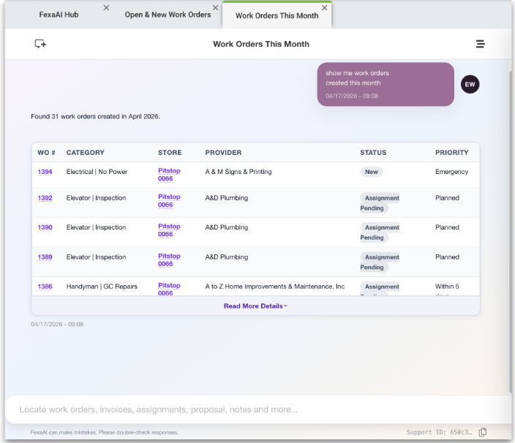
Task: Copy the Support ID with the clipboard icon
Action: [x=483, y=432]
